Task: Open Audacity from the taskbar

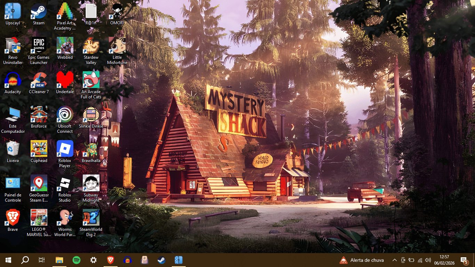Action: pyautogui.click(x=127, y=260)
